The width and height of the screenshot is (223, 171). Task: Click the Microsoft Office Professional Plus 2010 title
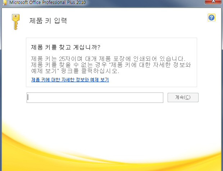(x=47, y=2)
